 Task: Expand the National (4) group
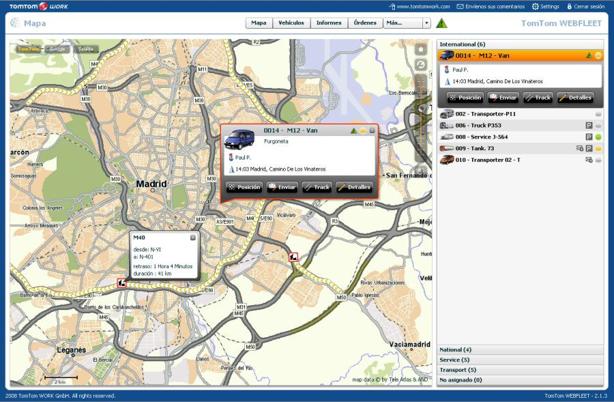(520, 349)
